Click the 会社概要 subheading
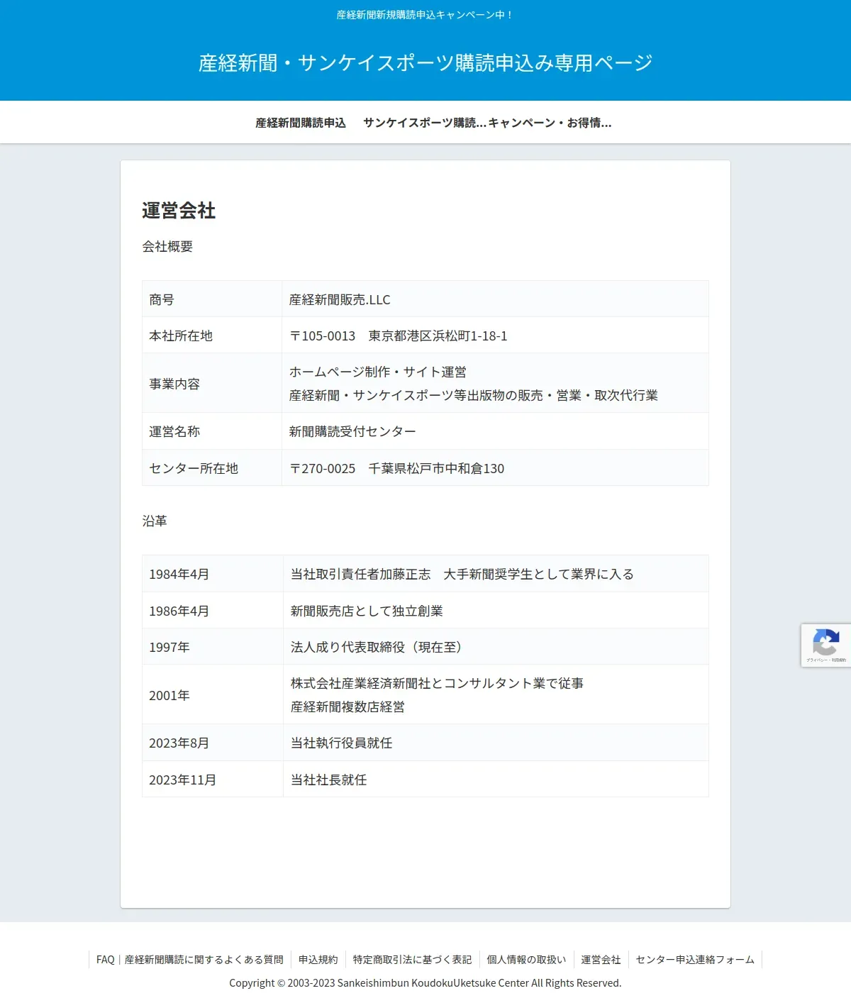This screenshot has width=851, height=1003. [167, 247]
